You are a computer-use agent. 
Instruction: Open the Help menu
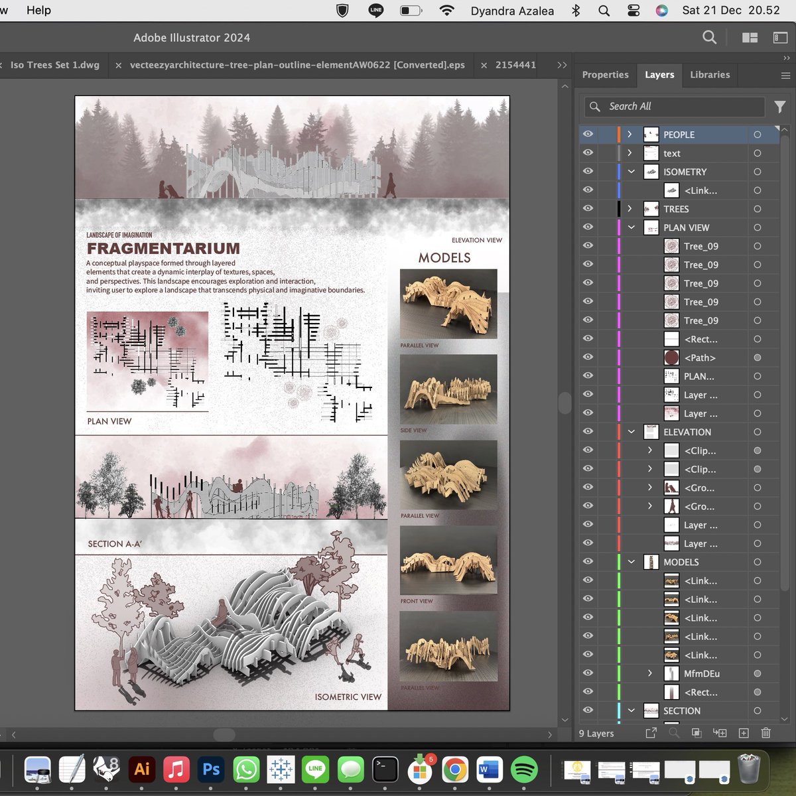38,11
